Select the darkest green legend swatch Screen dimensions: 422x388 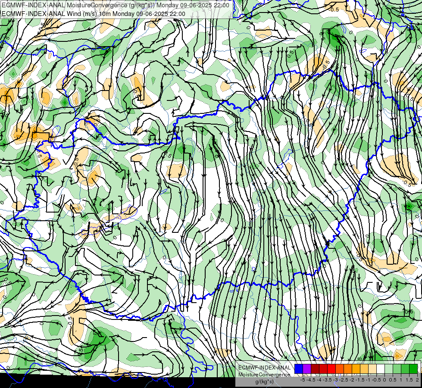pos(413,369)
